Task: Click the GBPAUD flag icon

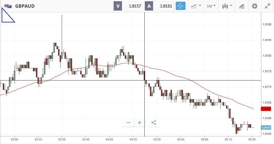Action: click(8, 6)
